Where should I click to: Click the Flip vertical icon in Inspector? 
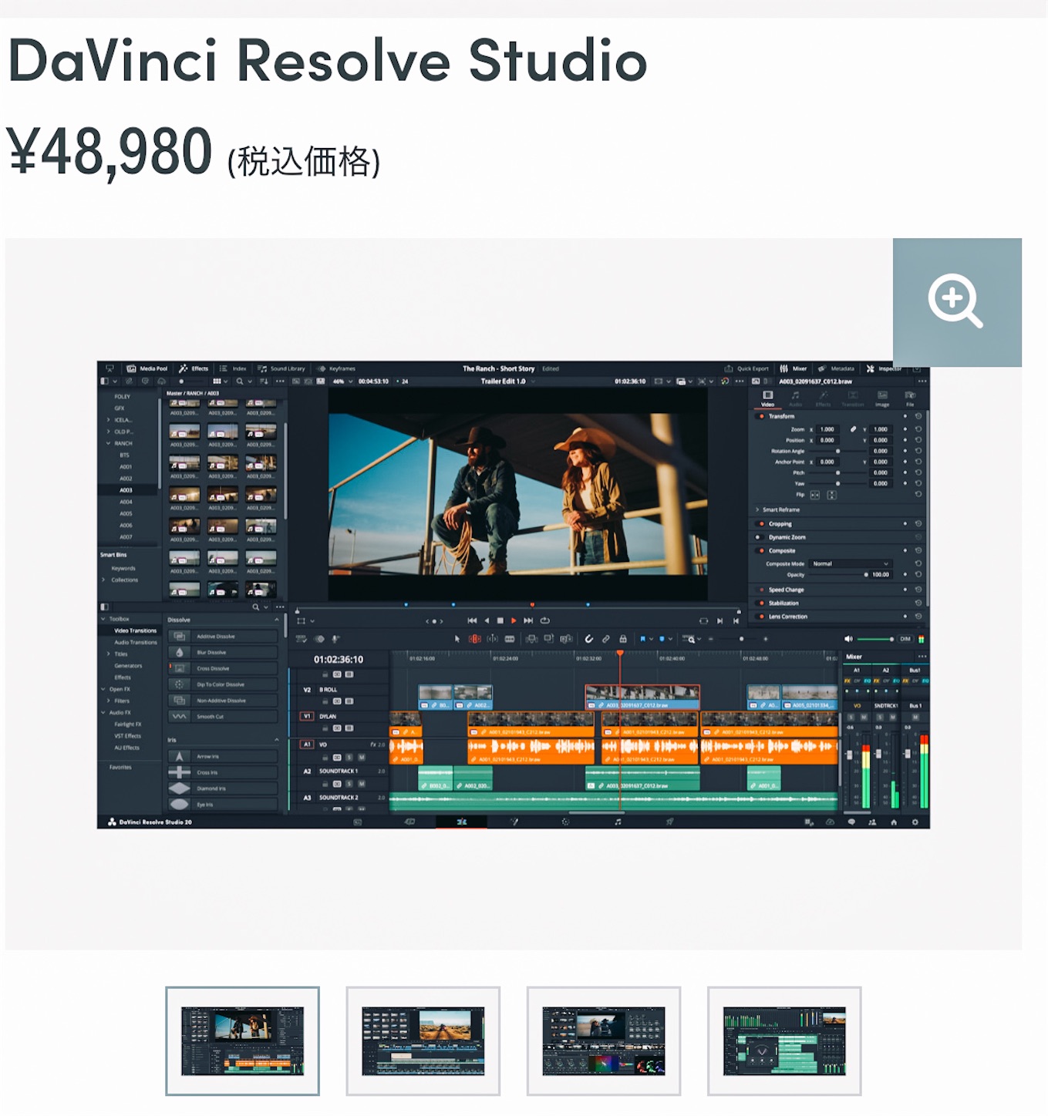831,495
